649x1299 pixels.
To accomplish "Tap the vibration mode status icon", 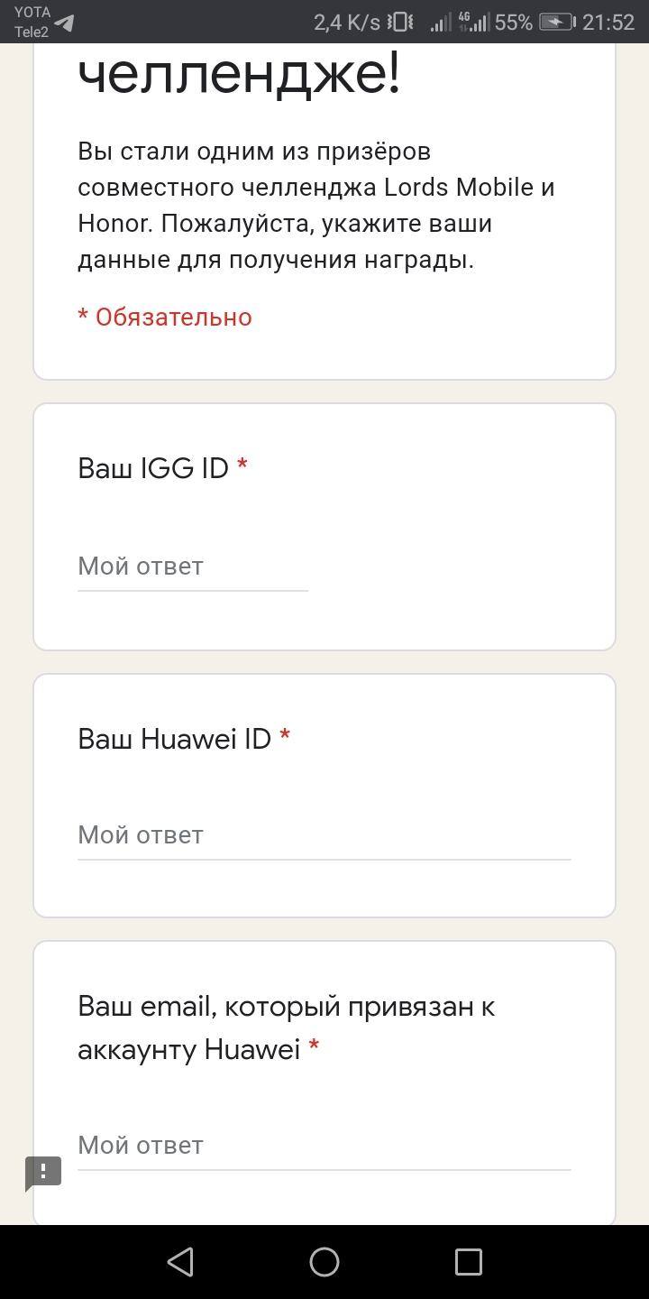I will pos(399,23).
